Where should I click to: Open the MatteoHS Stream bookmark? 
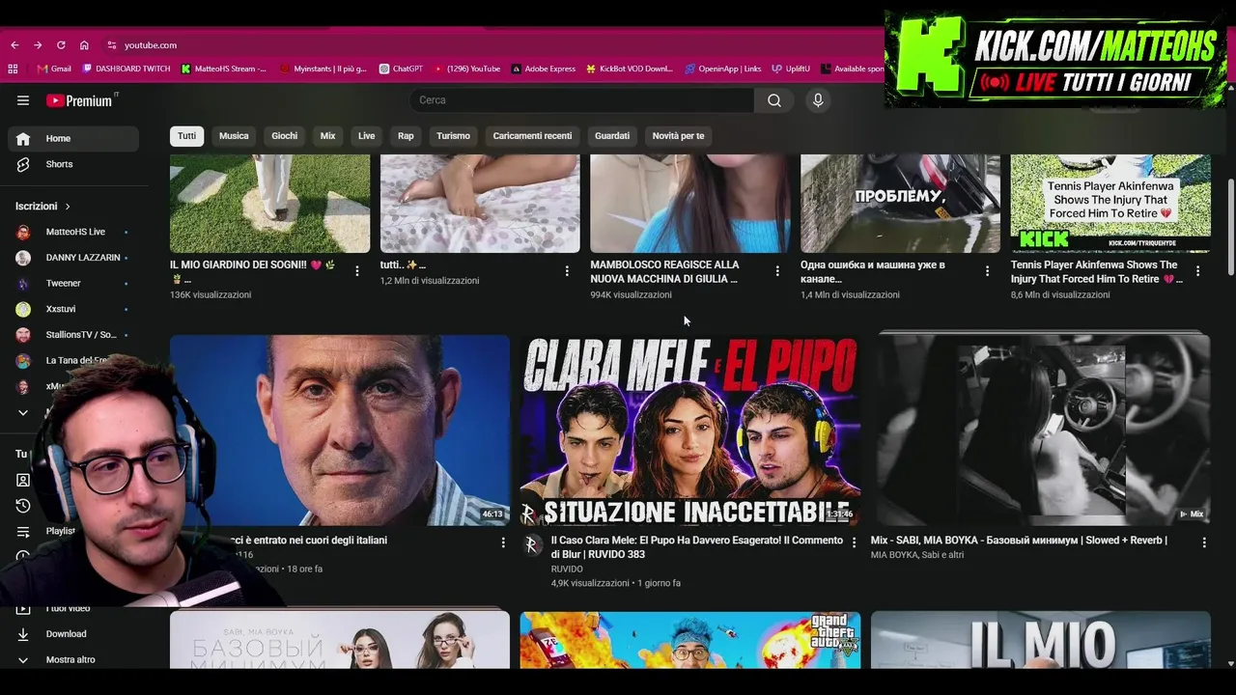(224, 69)
